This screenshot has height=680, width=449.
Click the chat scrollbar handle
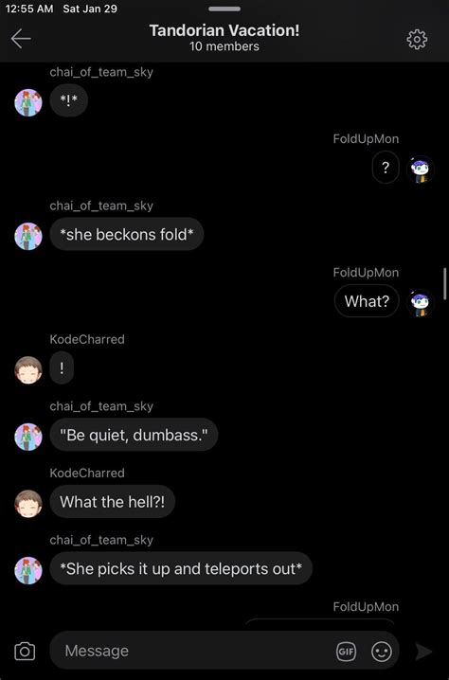[444, 283]
